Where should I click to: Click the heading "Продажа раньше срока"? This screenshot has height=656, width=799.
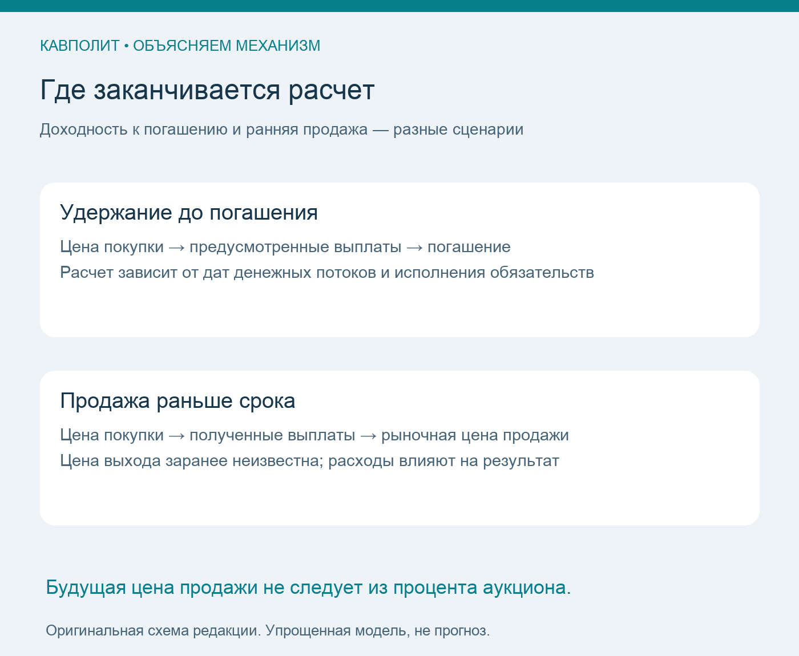click(x=177, y=400)
